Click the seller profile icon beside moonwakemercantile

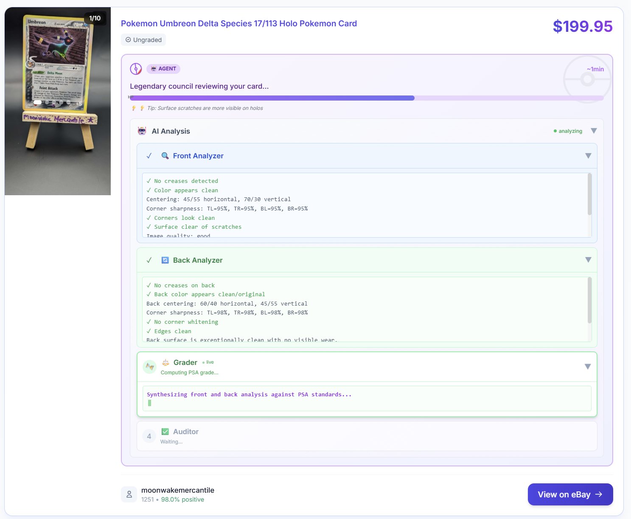point(129,494)
